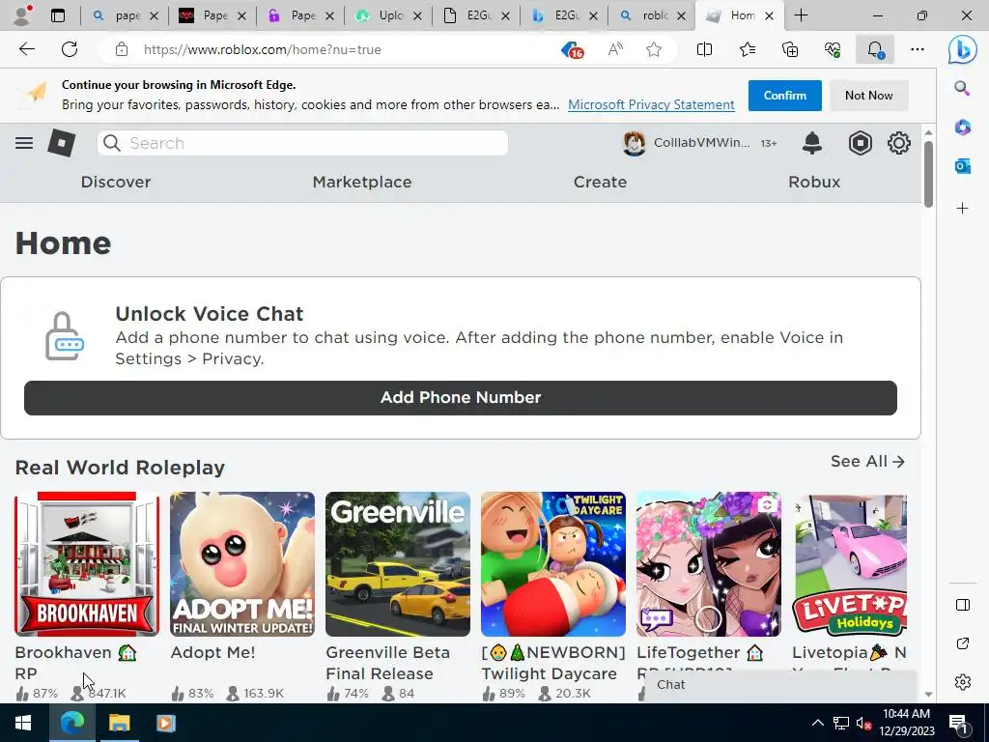Open Browser essentials heart icon
The image size is (989, 742).
click(833, 49)
